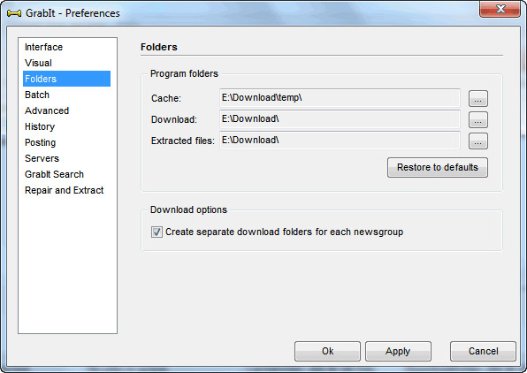This screenshot has width=527, height=373.
Task: Select Folders in the preferences list
Action: point(66,79)
